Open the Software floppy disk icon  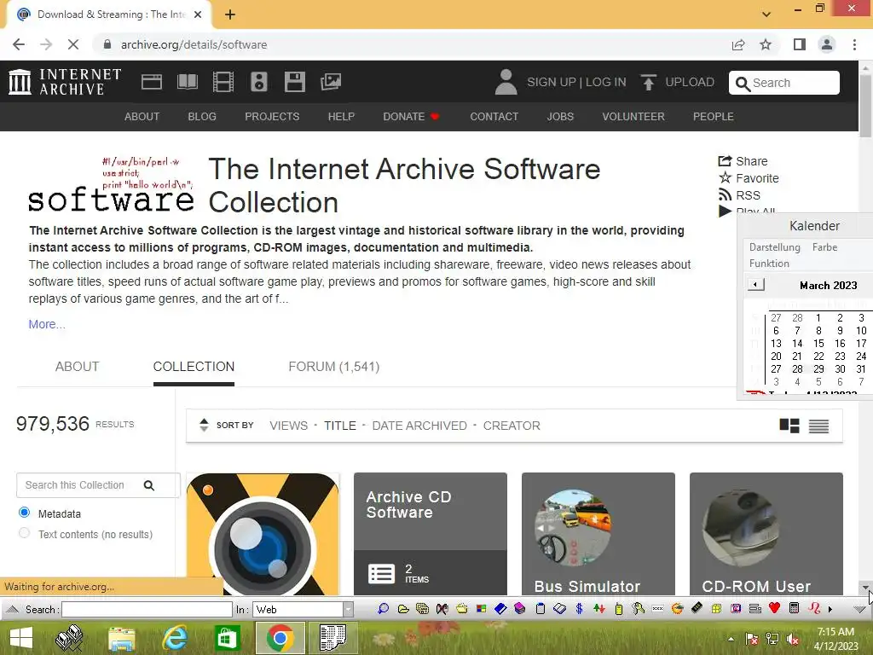294,82
